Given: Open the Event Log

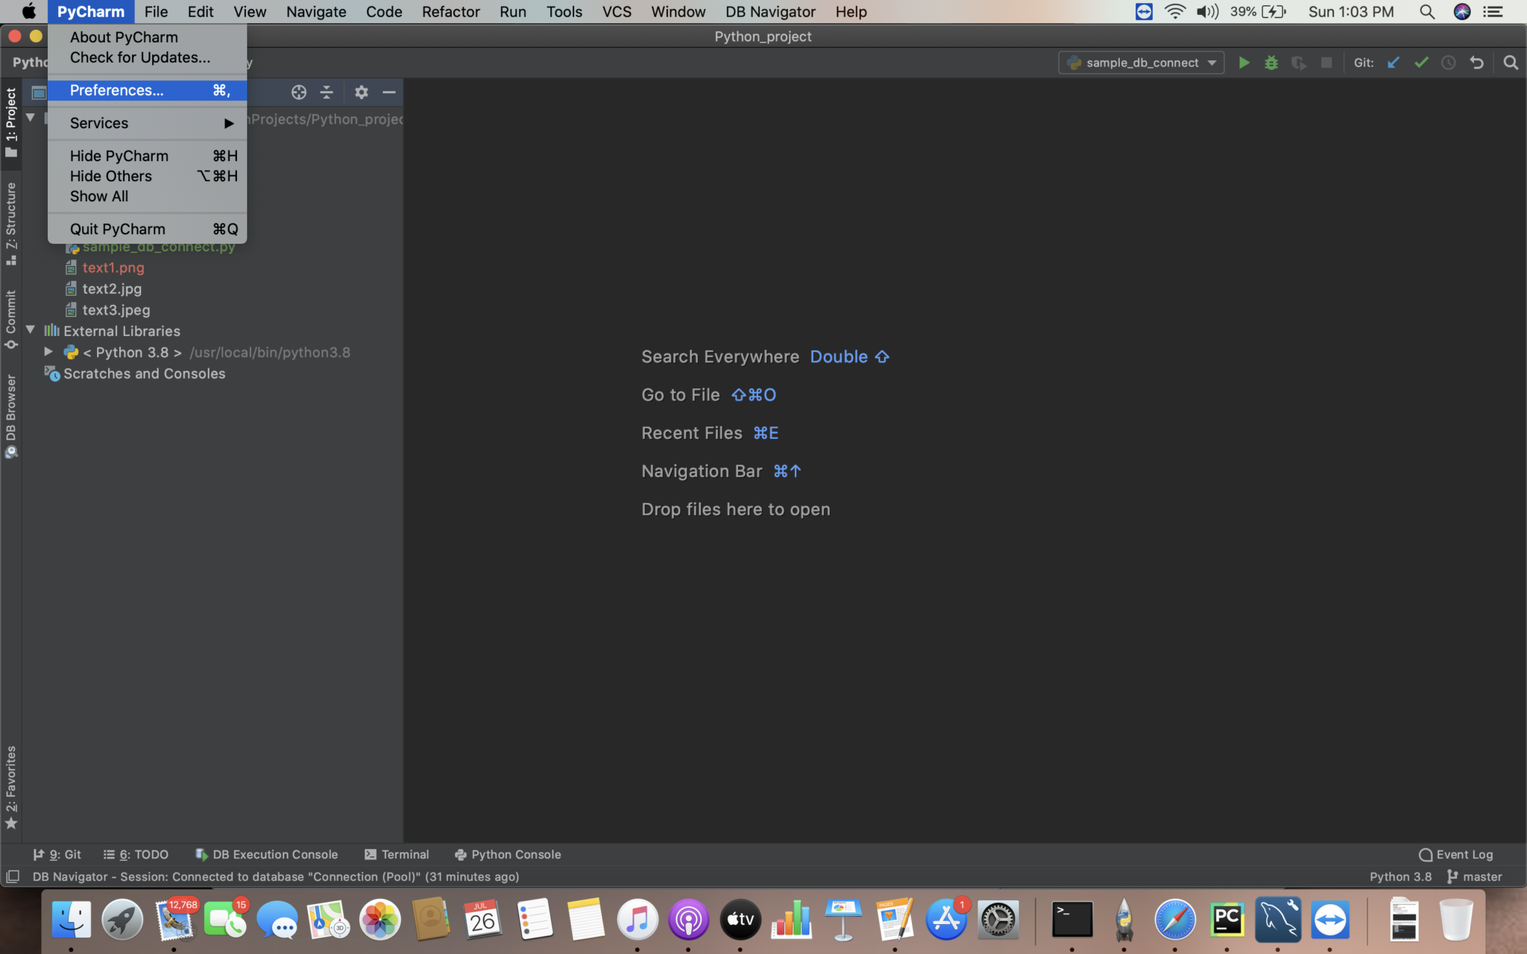Looking at the screenshot, I should pyautogui.click(x=1456, y=854).
